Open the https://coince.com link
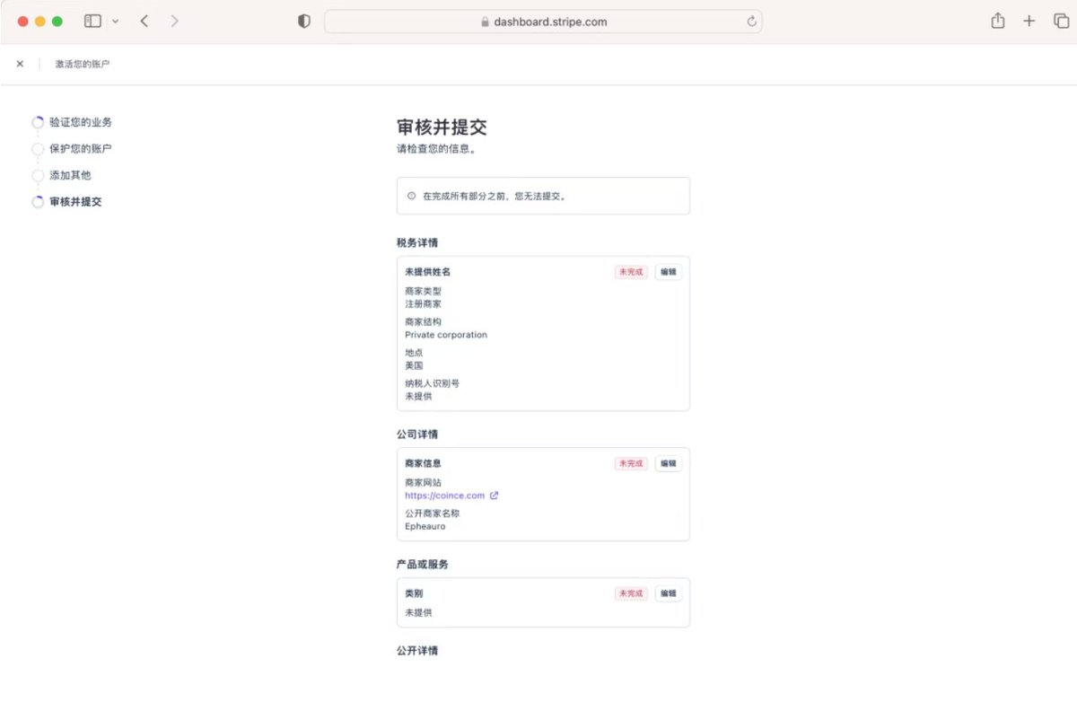The image size is (1077, 702). [x=444, y=496]
